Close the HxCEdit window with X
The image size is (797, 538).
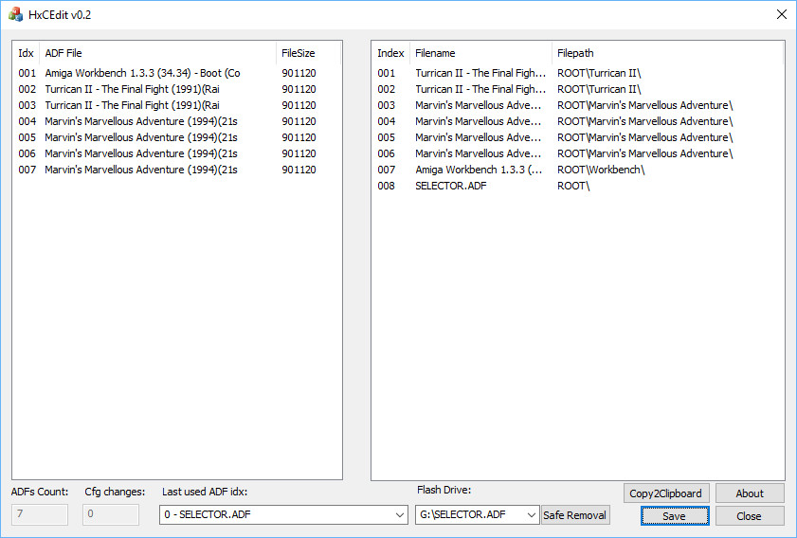point(782,14)
